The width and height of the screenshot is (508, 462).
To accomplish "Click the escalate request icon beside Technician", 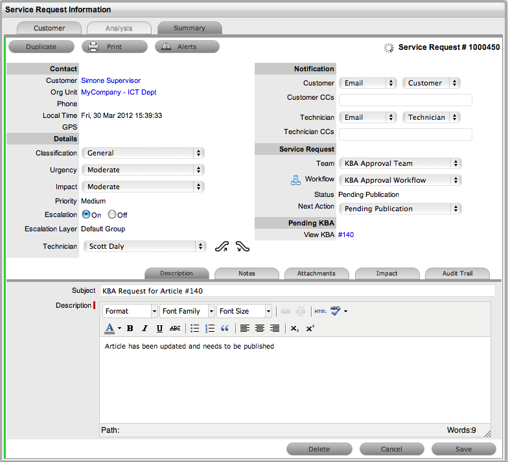I will (x=222, y=246).
